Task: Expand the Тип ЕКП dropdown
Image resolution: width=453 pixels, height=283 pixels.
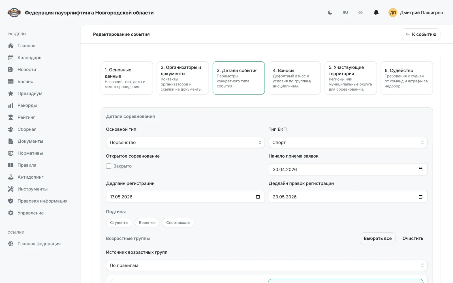Action: pyautogui.click(x=348, y=142)
